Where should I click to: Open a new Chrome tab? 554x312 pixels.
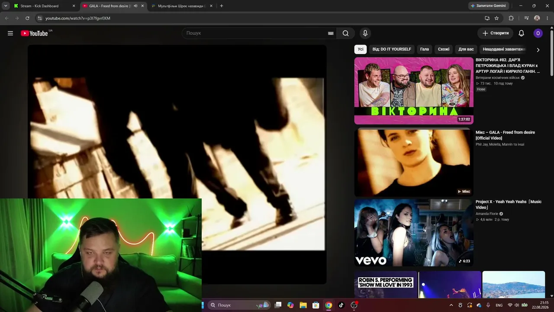point(222,6)
